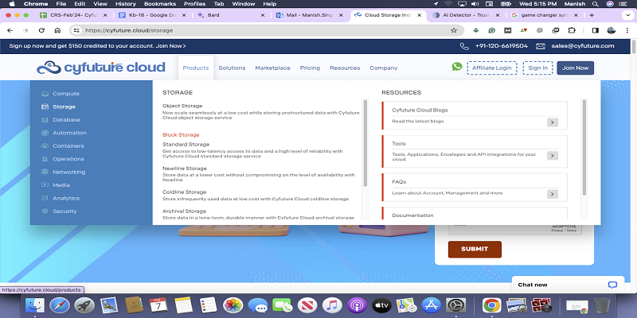
Task: Click Join Now link in top banner
Action: (171, 46)
